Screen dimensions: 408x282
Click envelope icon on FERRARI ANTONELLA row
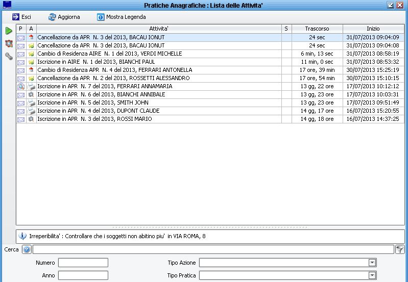[21, 70]
